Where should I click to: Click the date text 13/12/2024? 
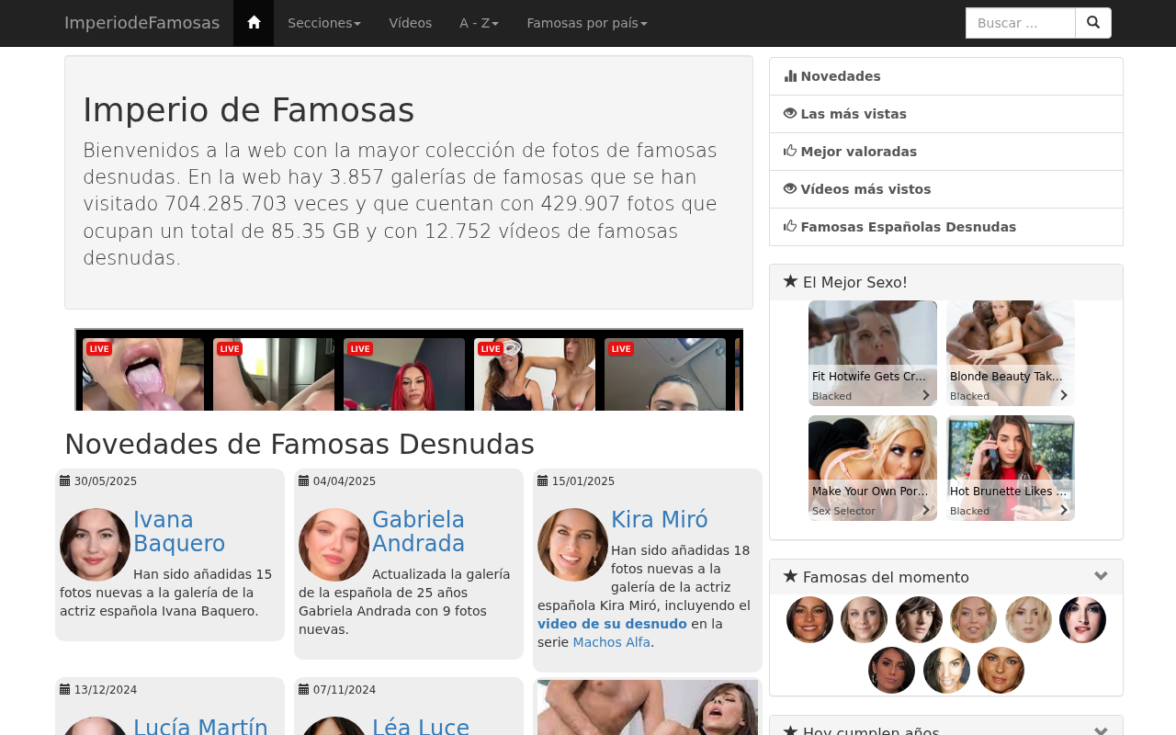coord(106,690)
